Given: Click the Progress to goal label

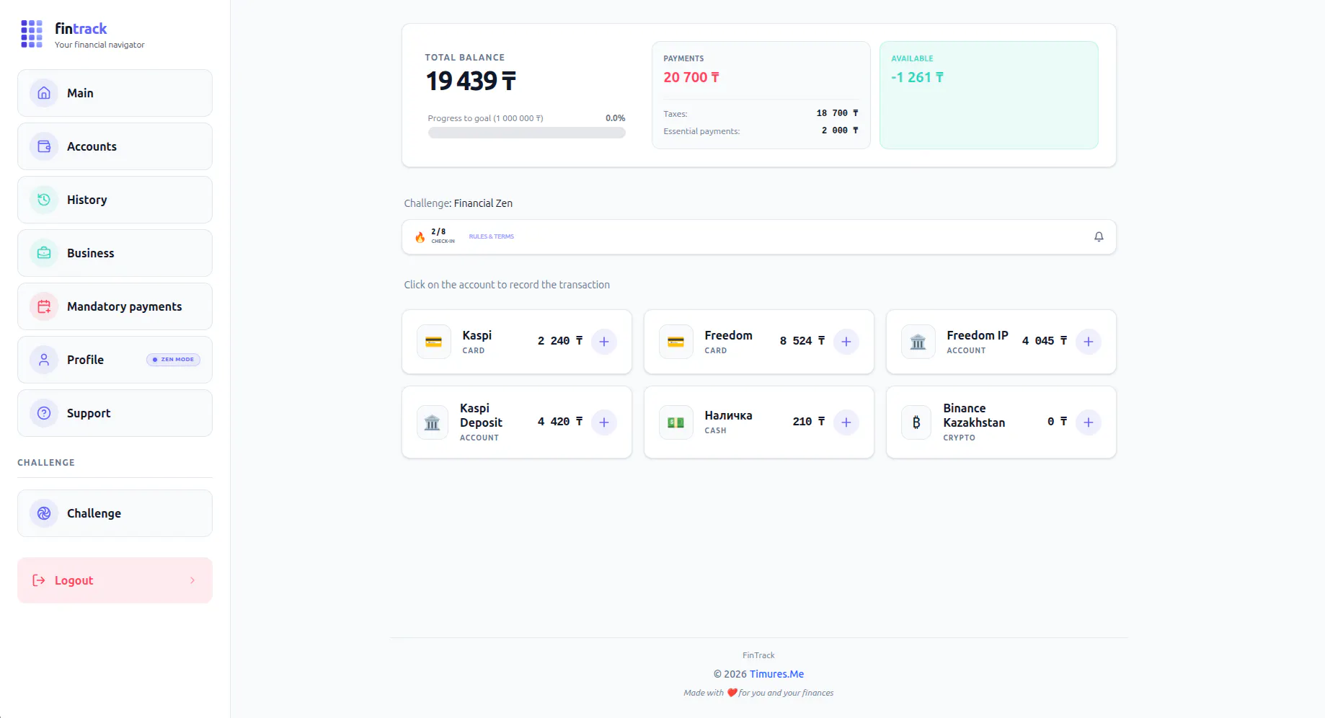Looking at the screenshot, I should point(485,118).
